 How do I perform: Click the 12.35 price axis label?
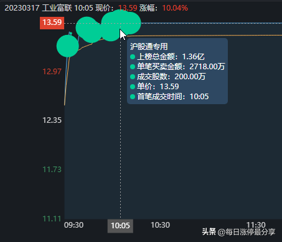[x=52, y=120]
